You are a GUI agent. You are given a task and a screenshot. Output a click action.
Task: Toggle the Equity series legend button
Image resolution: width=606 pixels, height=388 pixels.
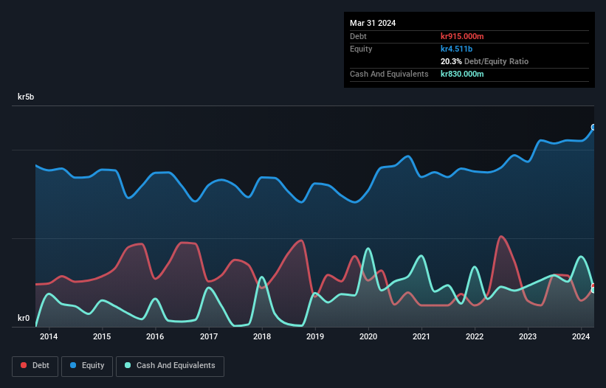click(x=87, y=366)
